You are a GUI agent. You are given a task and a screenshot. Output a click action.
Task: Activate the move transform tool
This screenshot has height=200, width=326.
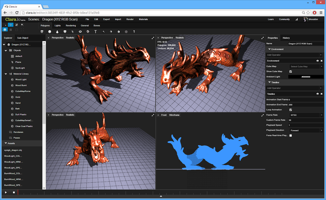(x=11, y=25)
